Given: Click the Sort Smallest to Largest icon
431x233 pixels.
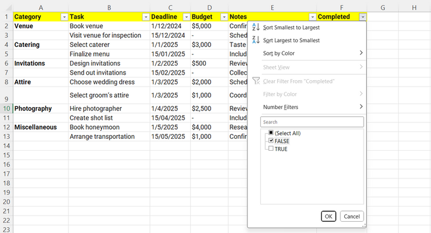Looking at the screenshot, I should click(x=256, y=27).
